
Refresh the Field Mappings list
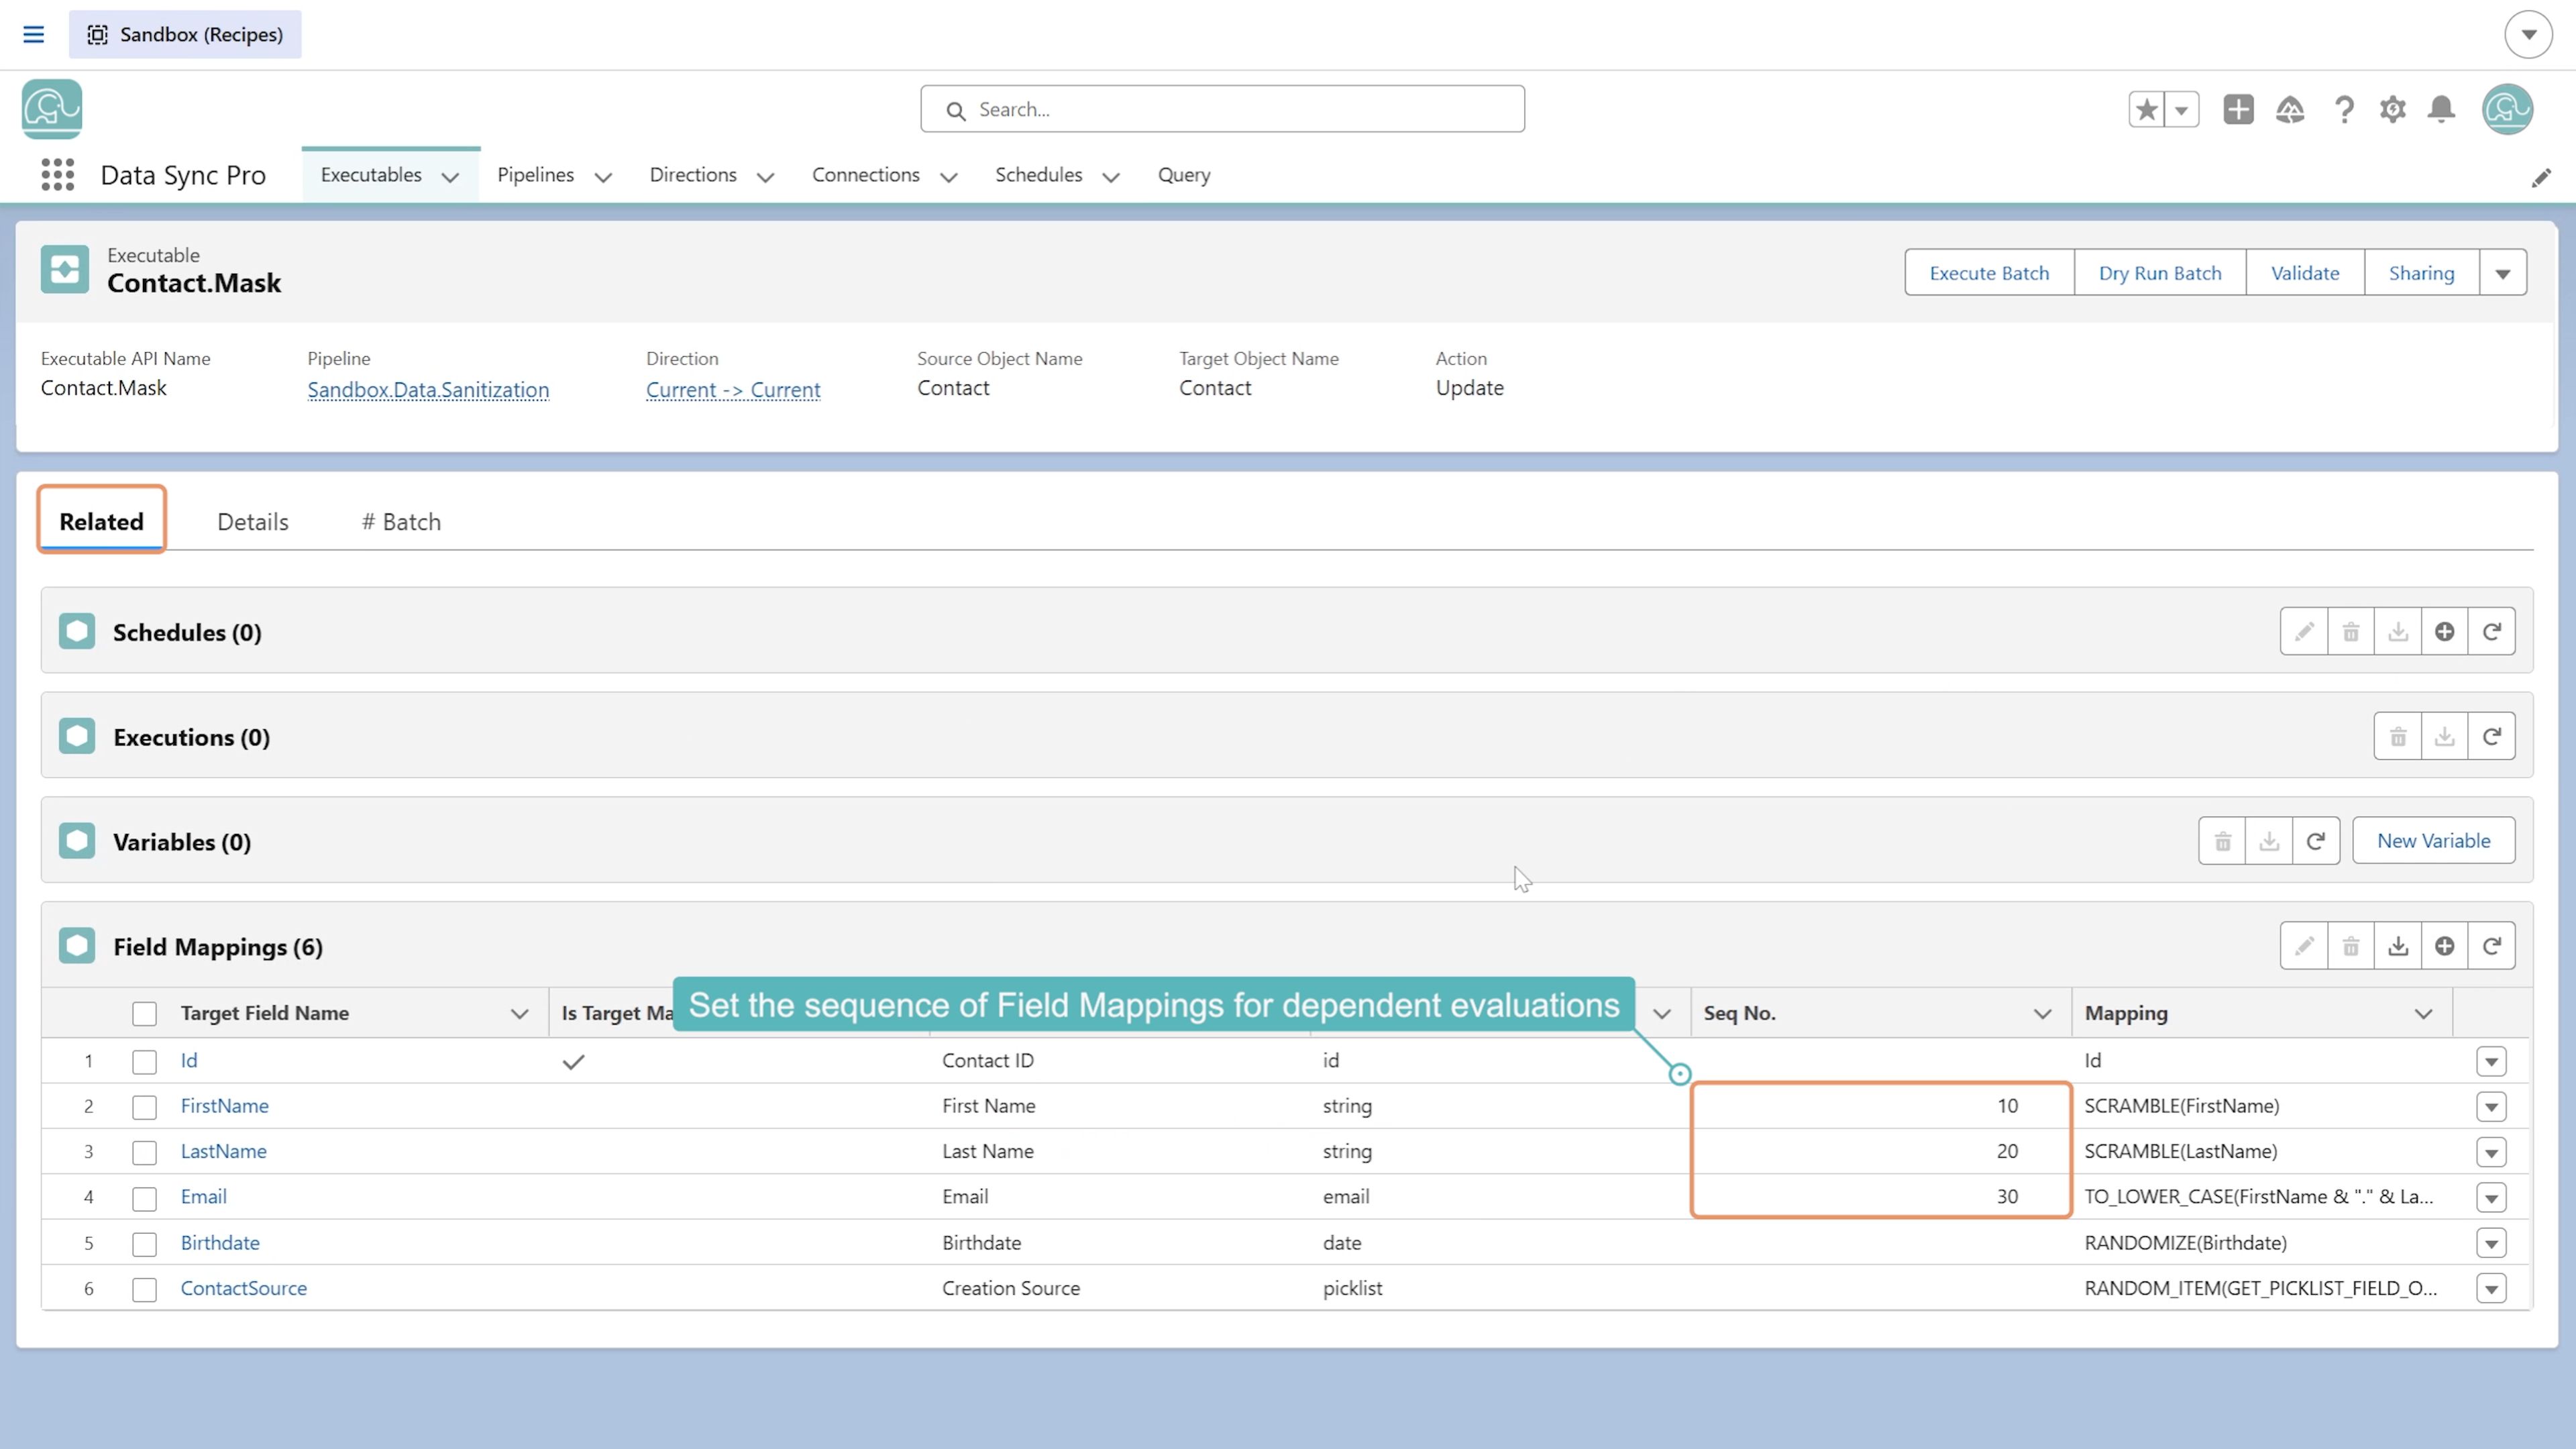click(x=2491, y=946)
